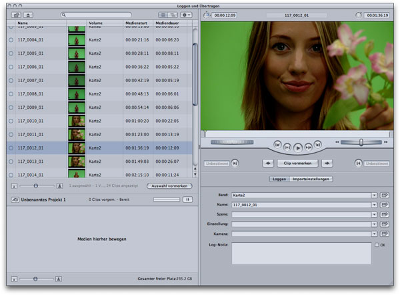The width and height of the screenshot is (400, 295).
Task: Click the Log-Notiz text area
Action: pyautogui.click(x=301, y=254)
